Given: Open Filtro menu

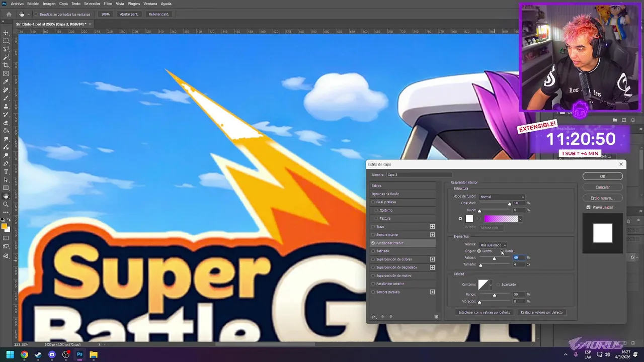Looking at the screenshot, I should coord(108,4).
